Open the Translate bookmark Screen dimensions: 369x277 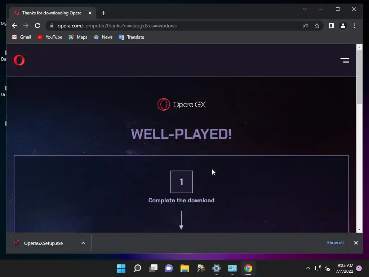point(131,37)
